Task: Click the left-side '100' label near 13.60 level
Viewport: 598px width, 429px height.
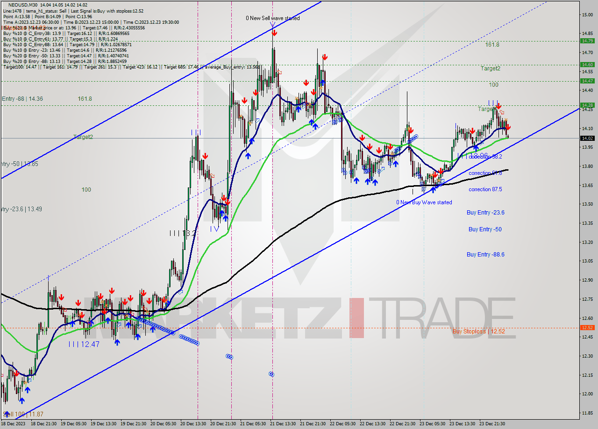Action: (86, 190)
